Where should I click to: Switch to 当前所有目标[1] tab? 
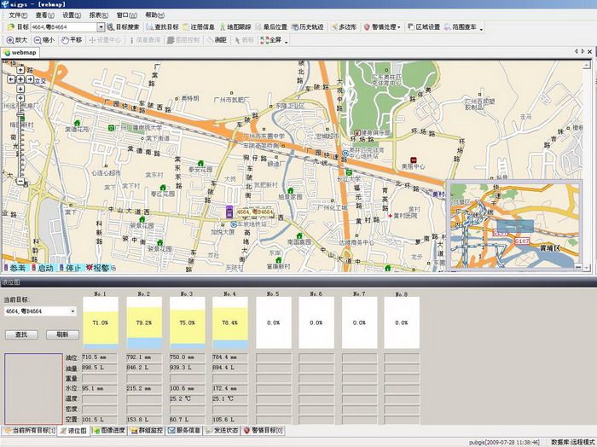[30, 431]
